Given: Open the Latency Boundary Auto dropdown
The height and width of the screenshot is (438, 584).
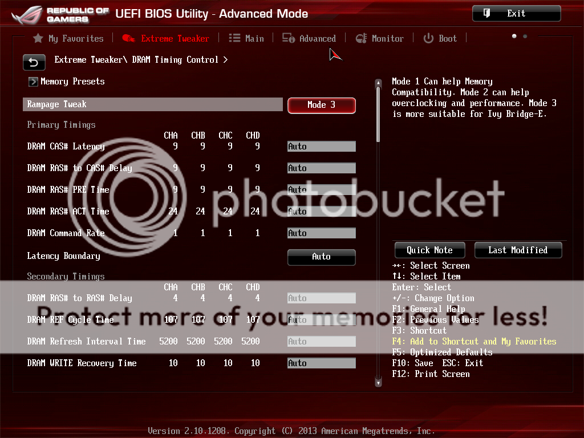Looking at the screenshot, I should coord(321,257).
